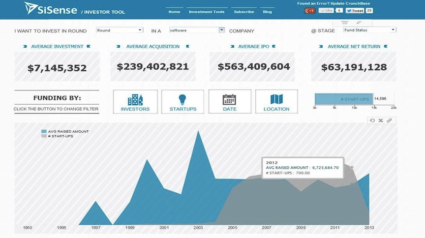Click the Found an Error? Update CrunchBase link

pyautogui.click(x=334, y=3)
